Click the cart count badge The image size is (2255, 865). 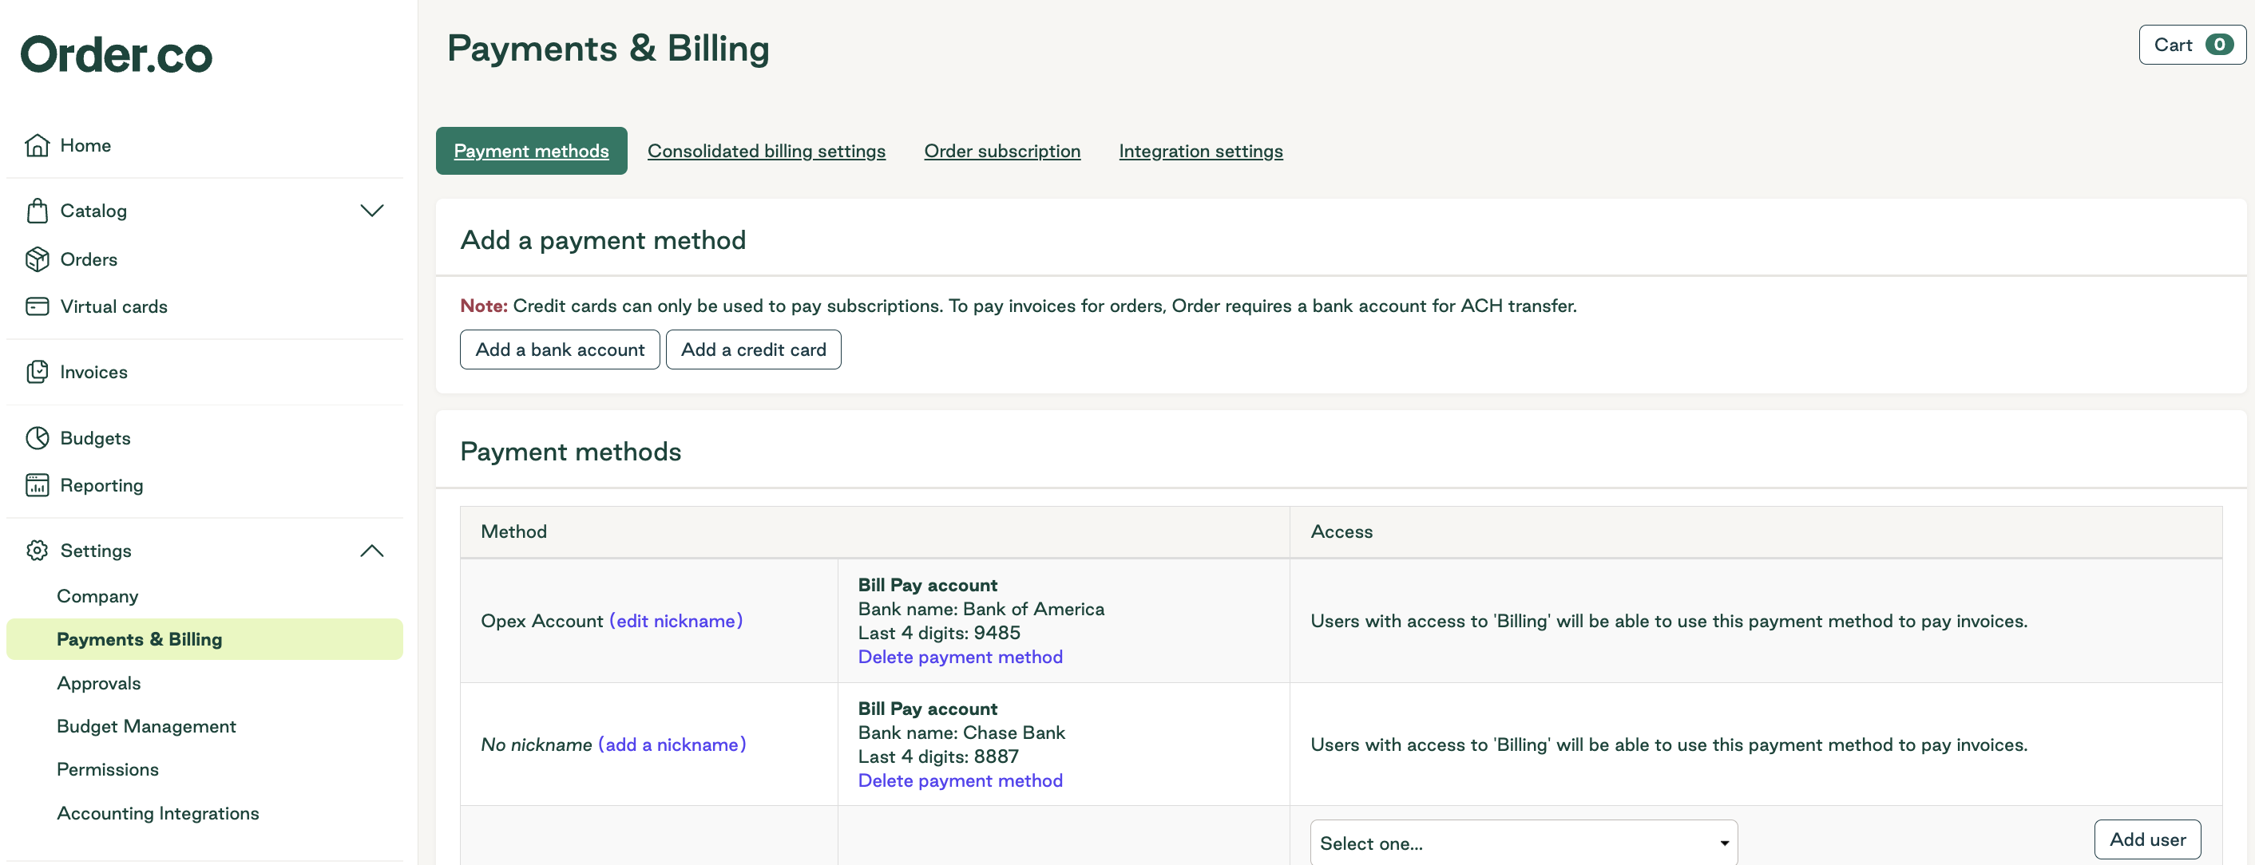click(2219, 45)
